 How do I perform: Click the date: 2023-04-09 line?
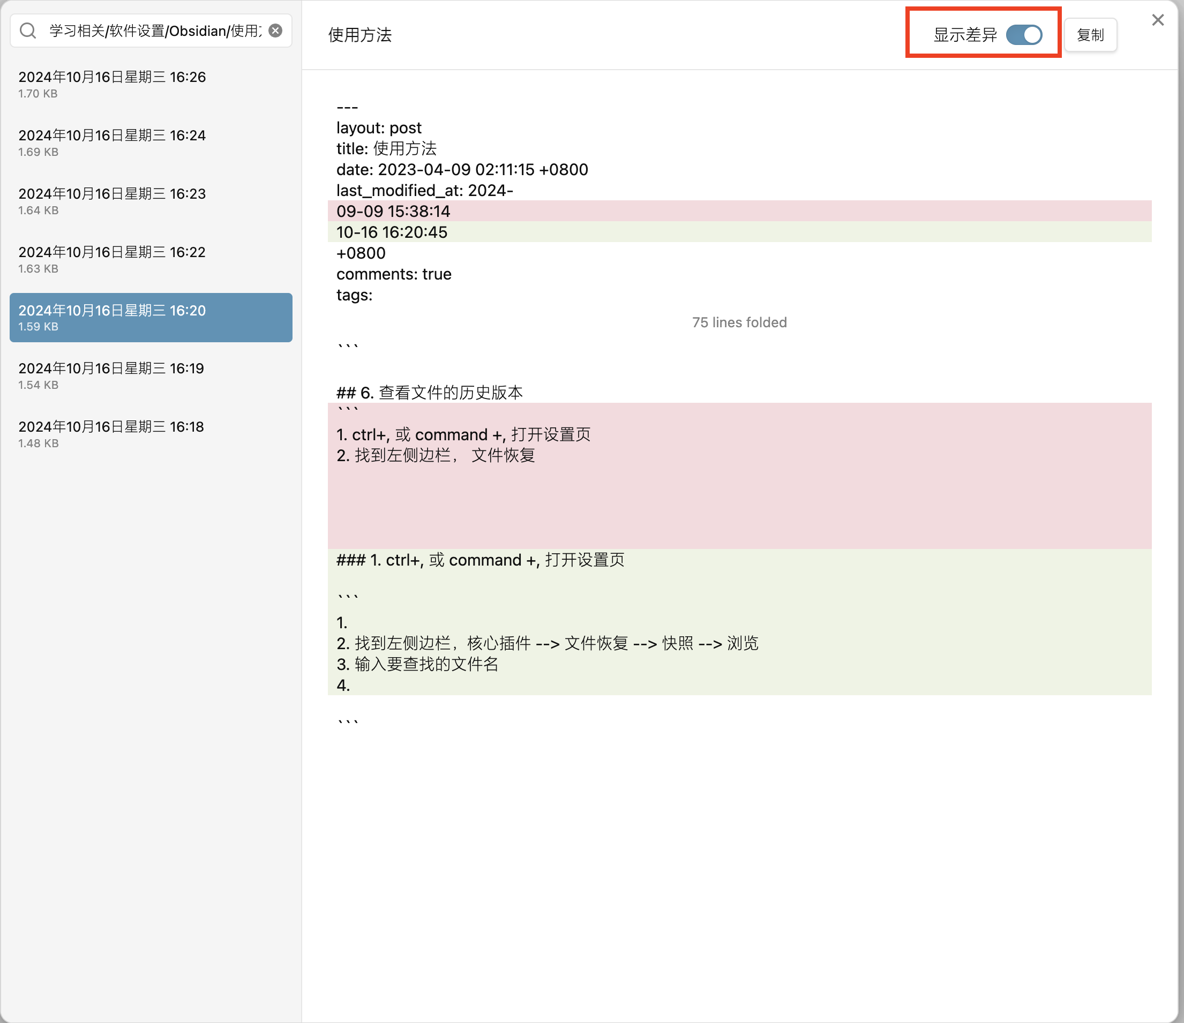[x=462, y=170]
